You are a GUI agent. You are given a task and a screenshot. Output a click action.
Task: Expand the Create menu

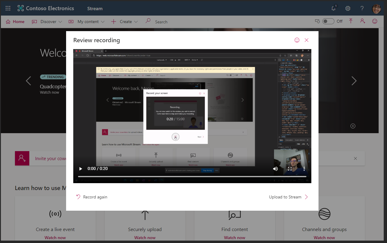[x=124, y=22]
